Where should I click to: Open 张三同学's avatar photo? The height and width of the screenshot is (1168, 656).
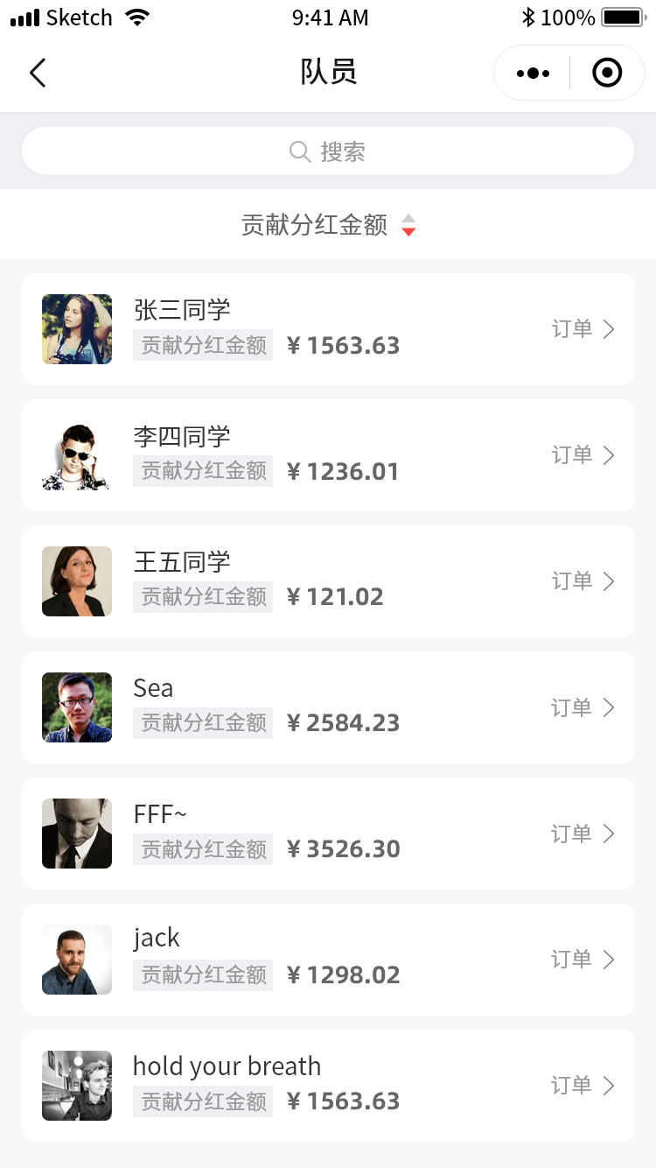[77, 329]
